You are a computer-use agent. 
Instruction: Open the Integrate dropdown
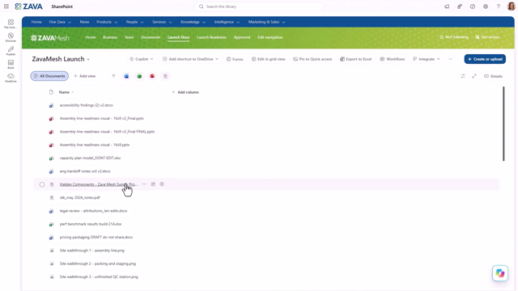coord(427,59)
